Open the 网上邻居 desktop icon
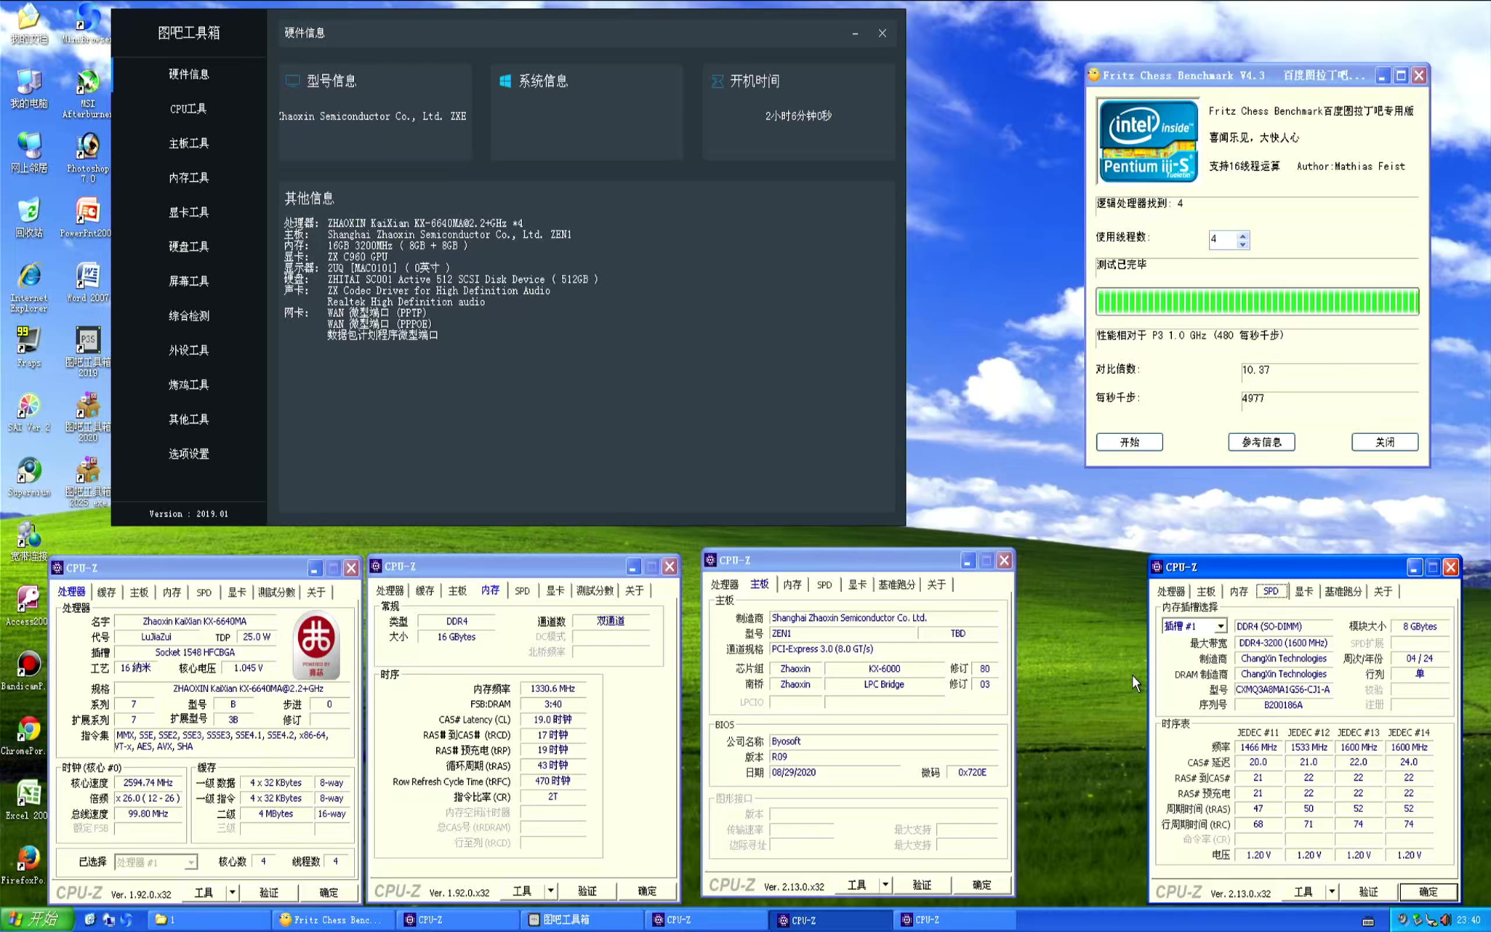1491x932 pixels. pos(29,152)
